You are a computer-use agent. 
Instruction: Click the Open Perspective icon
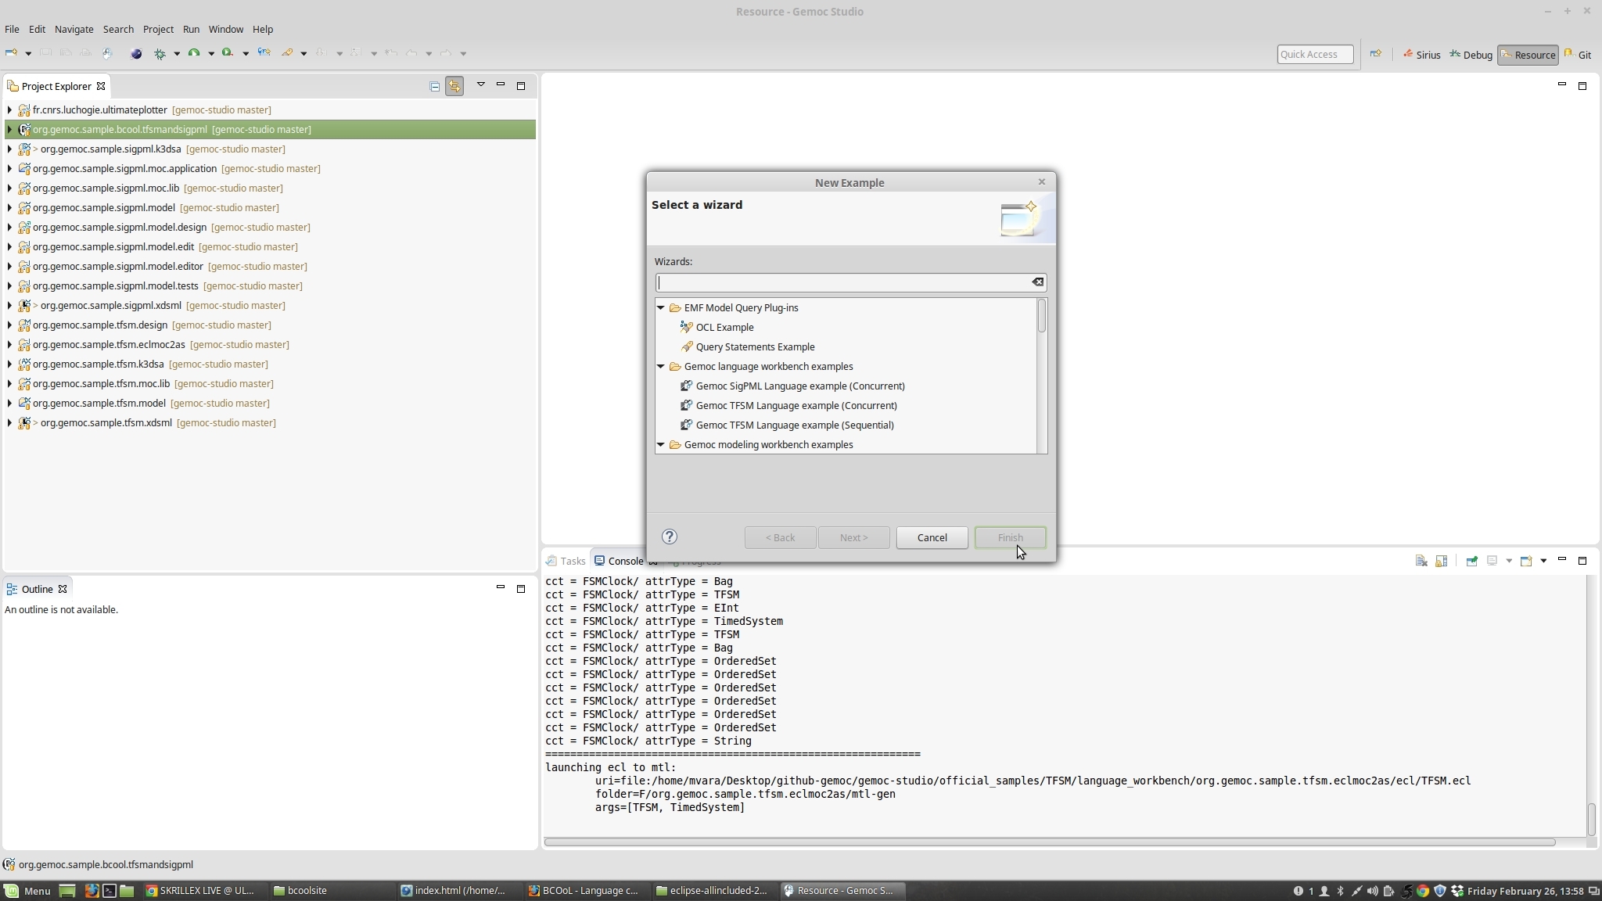pyautogui.click(x=1376, y=54)
